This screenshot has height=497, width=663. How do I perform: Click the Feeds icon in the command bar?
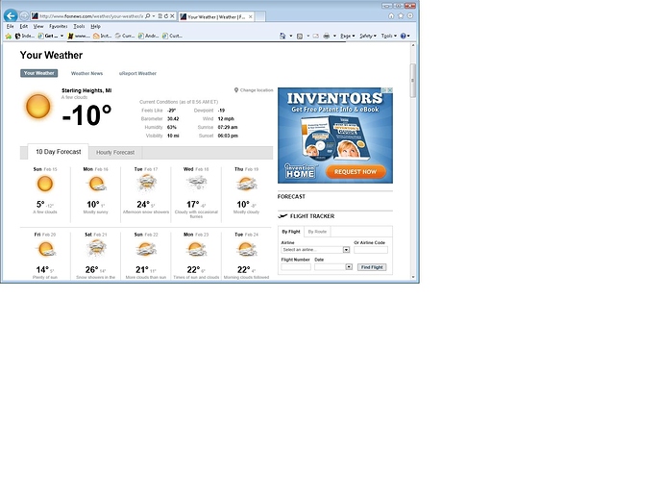(300, 36)
